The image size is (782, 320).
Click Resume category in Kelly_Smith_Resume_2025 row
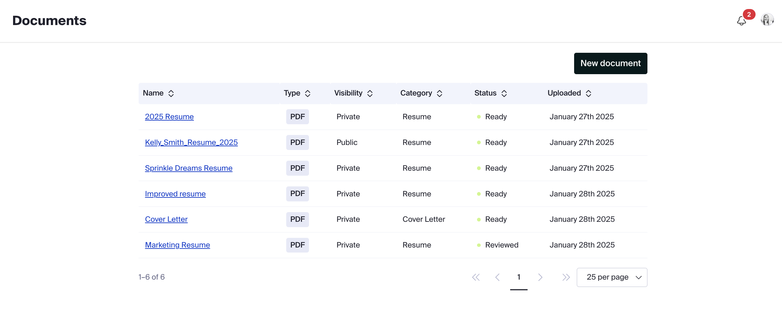click(x=417, y=143)
